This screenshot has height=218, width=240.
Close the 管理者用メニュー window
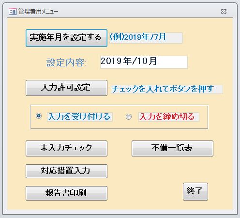[x=224, y=11]
